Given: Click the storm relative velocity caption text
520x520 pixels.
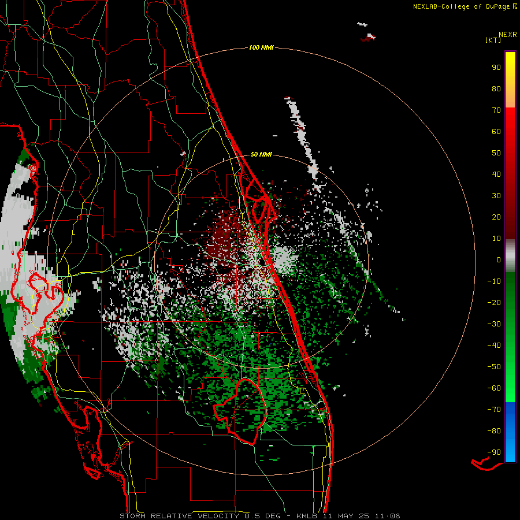Looking at the screenshot, I should [259, 516].
